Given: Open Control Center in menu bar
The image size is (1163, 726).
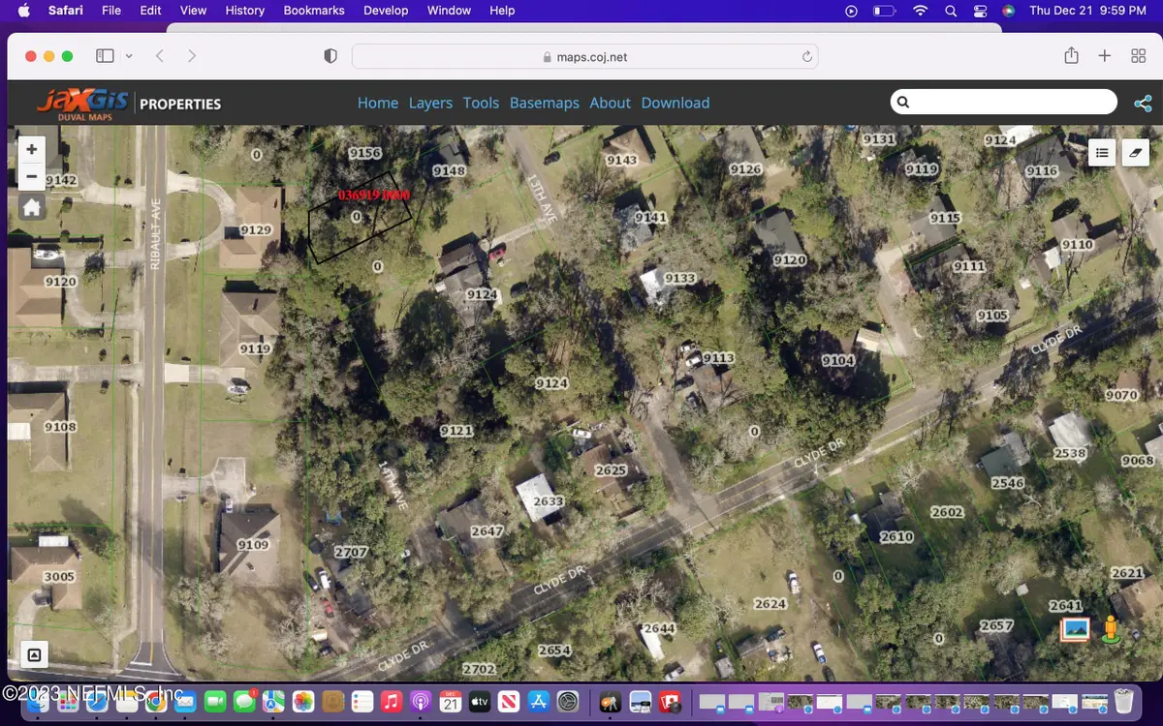Looking at the screenshot, I should 979,11.
